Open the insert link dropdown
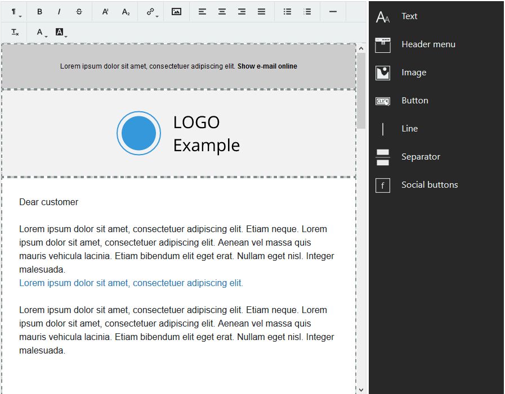This screenshot has width=505, height=394. click(151, 12)
